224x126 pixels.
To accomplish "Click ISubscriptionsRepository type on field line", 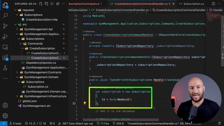I will tap(135, 46).
